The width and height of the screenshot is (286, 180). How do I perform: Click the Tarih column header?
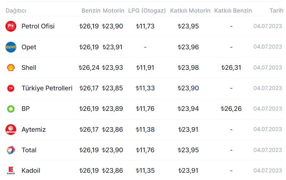276,10
